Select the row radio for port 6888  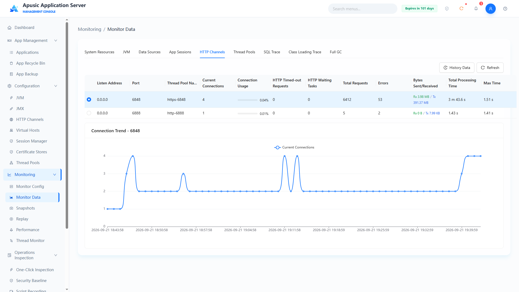click(89, 113)
